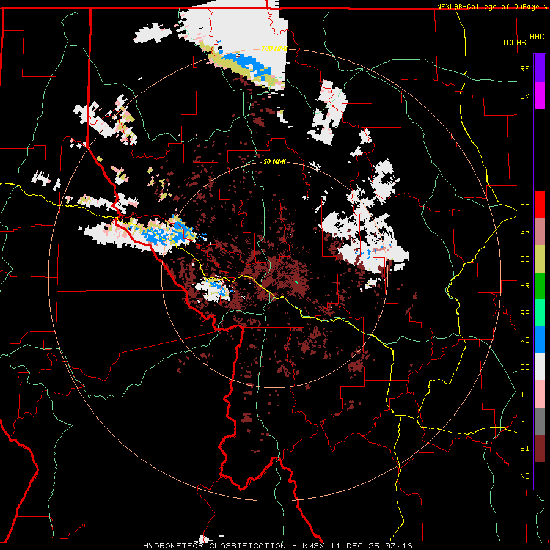The width and height of the screenshot is (550, 550).
Task: Select the light pink IC swatch
Action: [540, 394]
